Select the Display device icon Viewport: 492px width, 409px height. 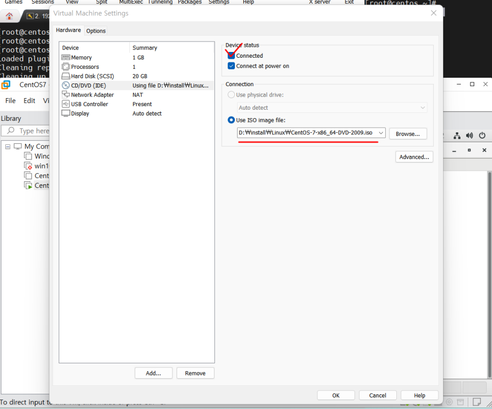(66, 113)
